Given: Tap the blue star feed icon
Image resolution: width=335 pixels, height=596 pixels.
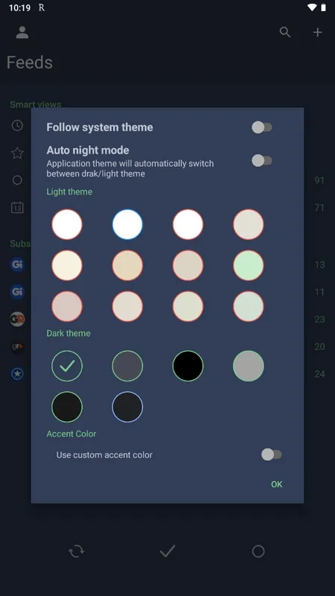Looking at the screenshot, I should (17, 374).
